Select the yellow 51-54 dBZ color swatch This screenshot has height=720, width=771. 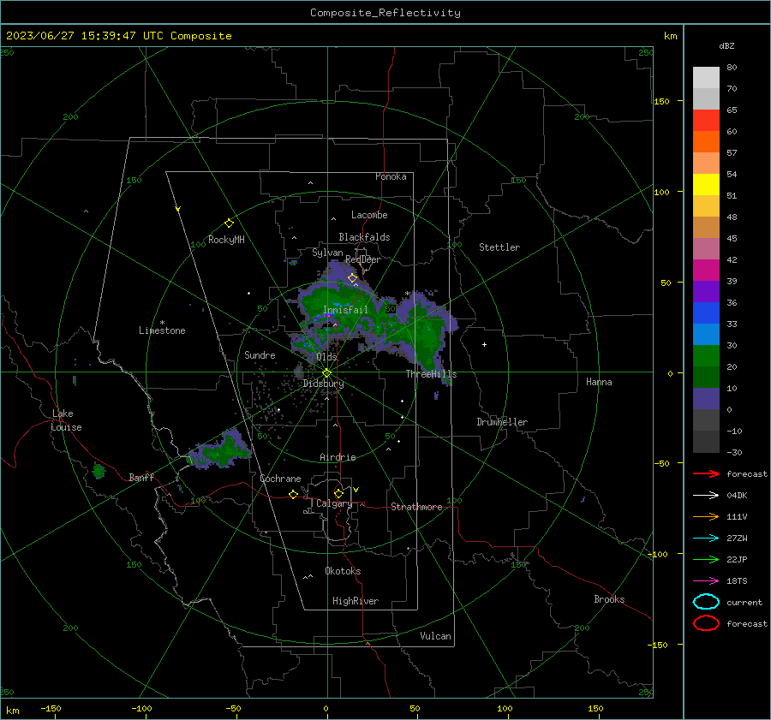coord(706,185)
